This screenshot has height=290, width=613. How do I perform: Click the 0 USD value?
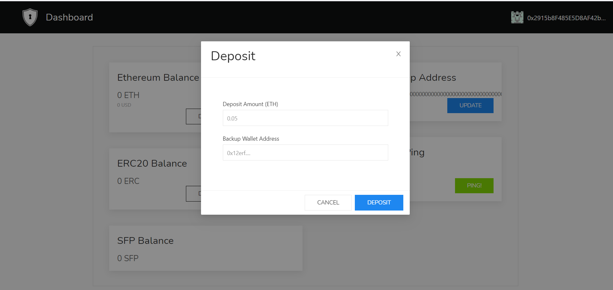pos(124,105)
